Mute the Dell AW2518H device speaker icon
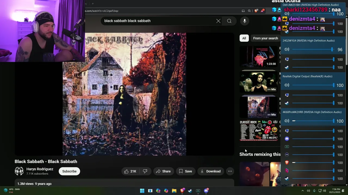348x195 pixels. [x=287, y=14]
